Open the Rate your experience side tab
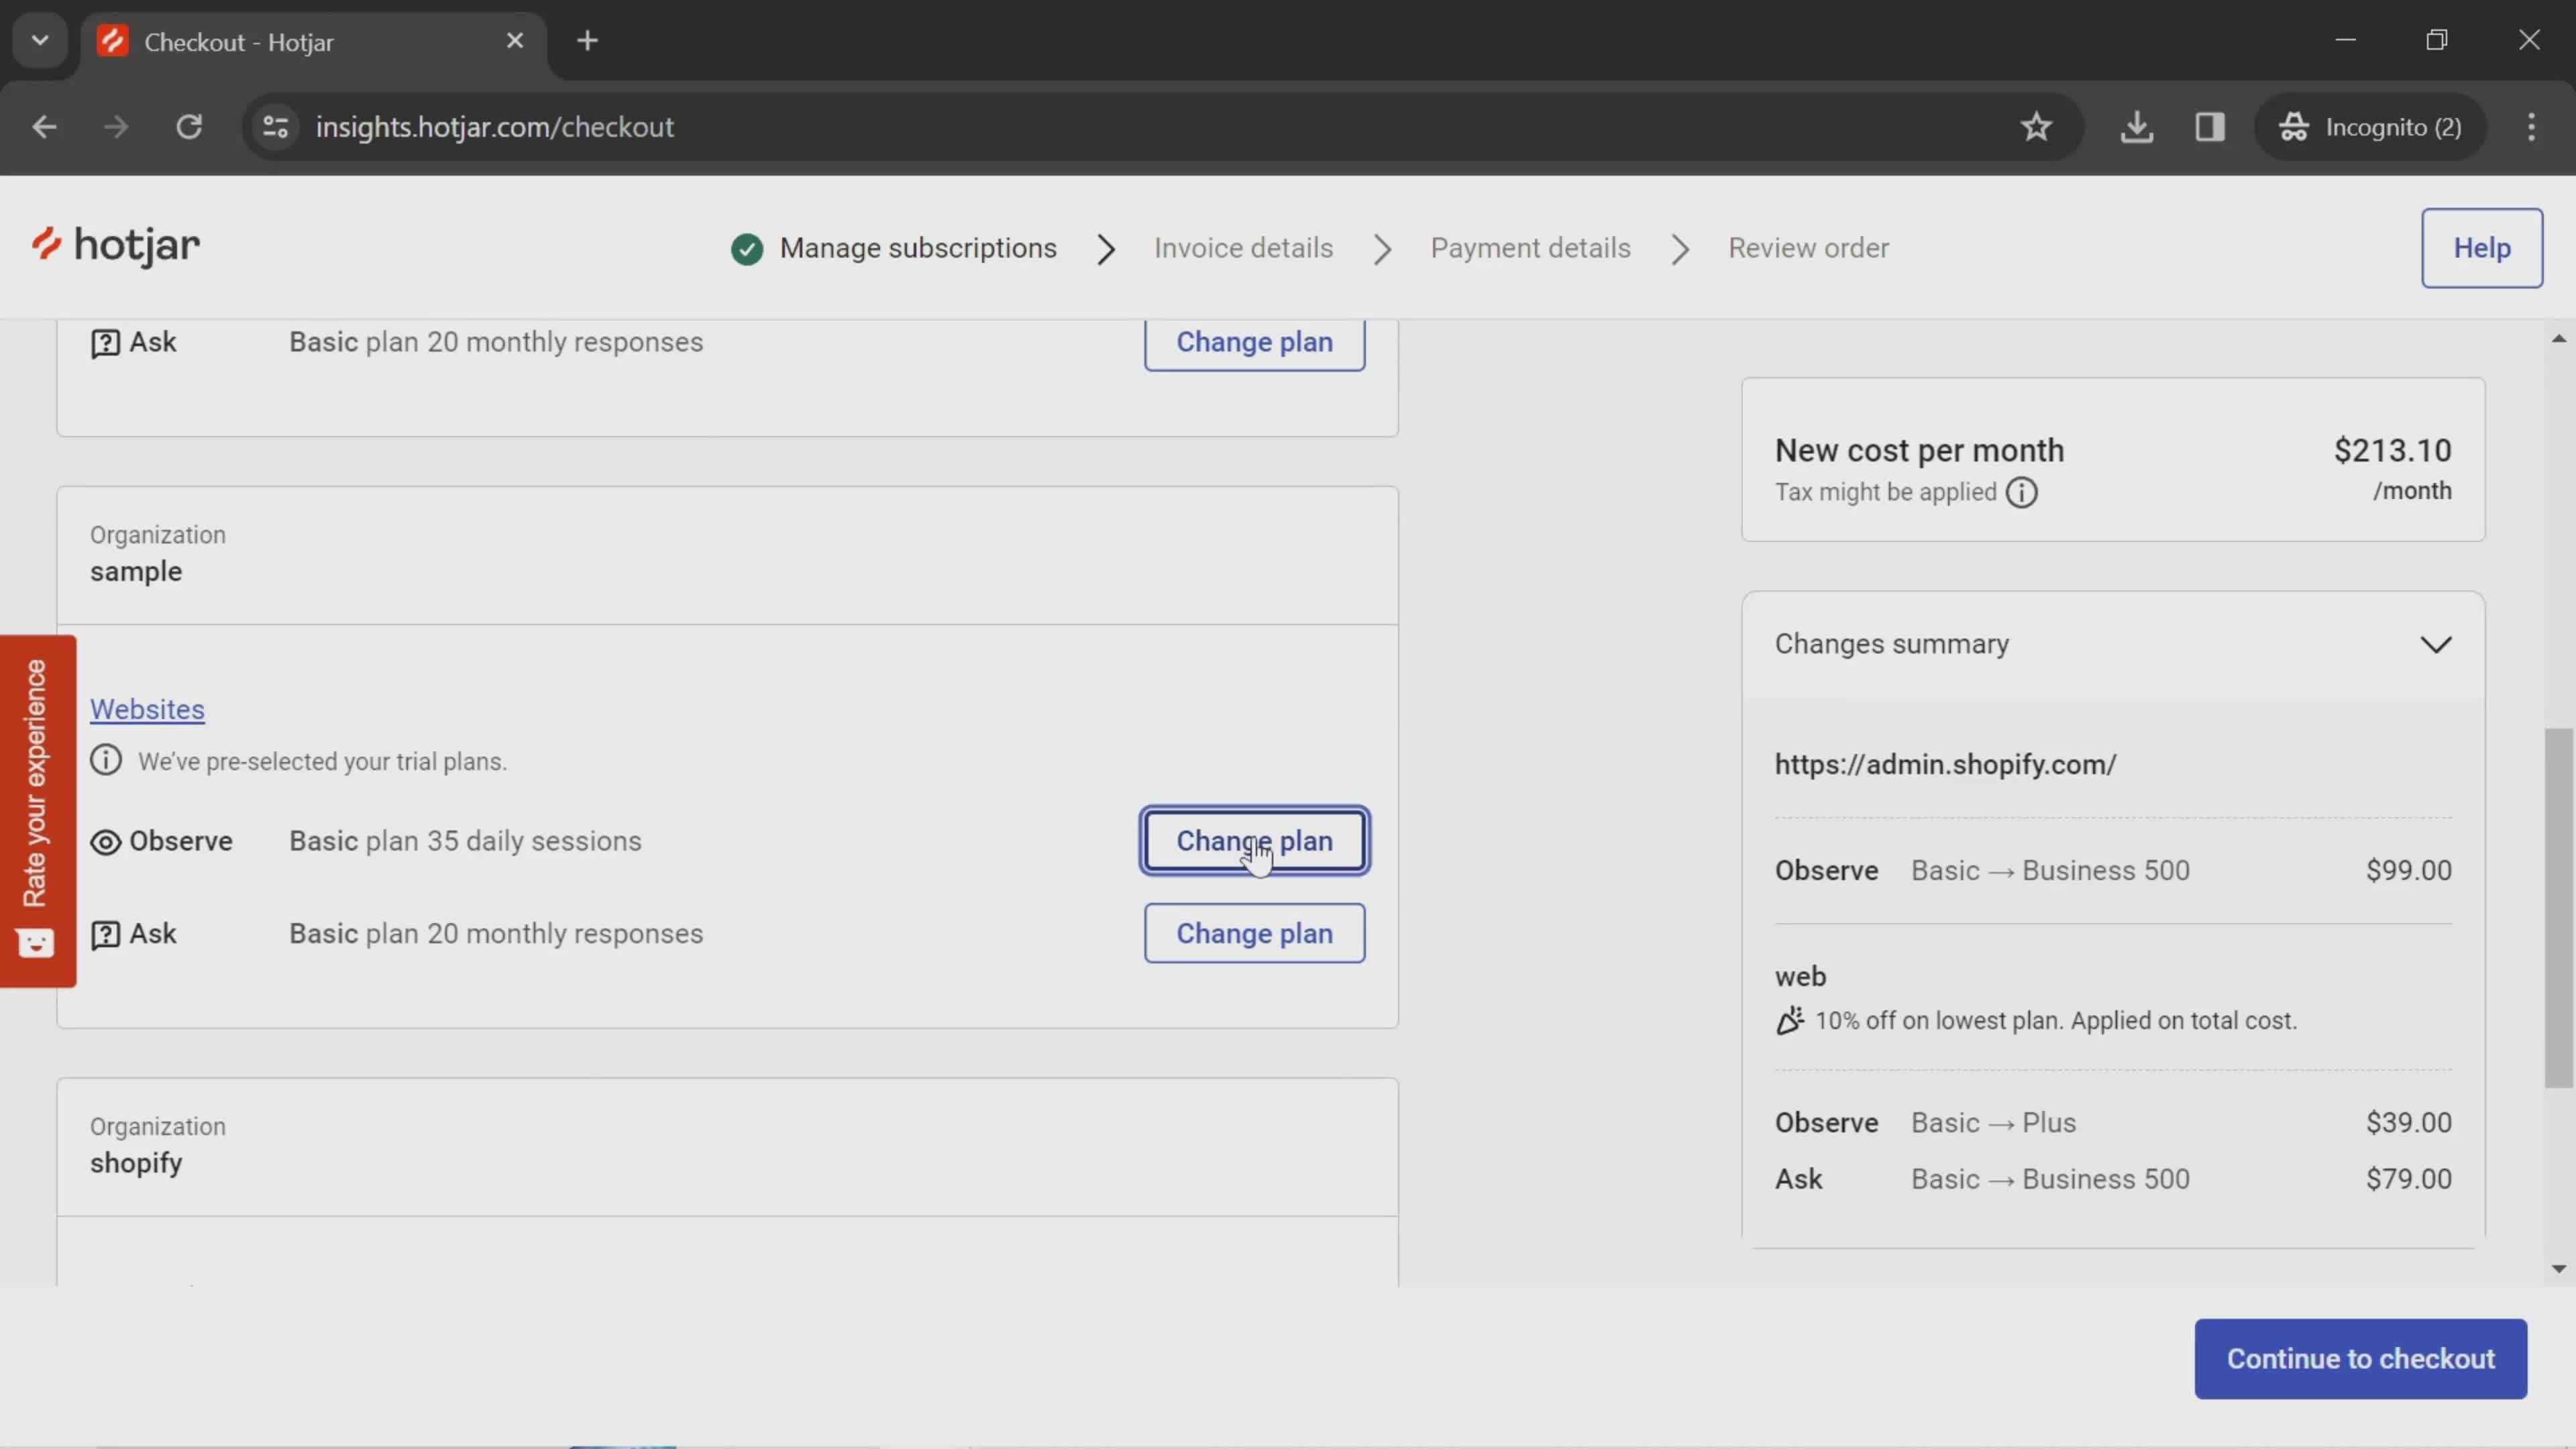The width and height of the screenshot is (2576, 1449). (38, 810)
